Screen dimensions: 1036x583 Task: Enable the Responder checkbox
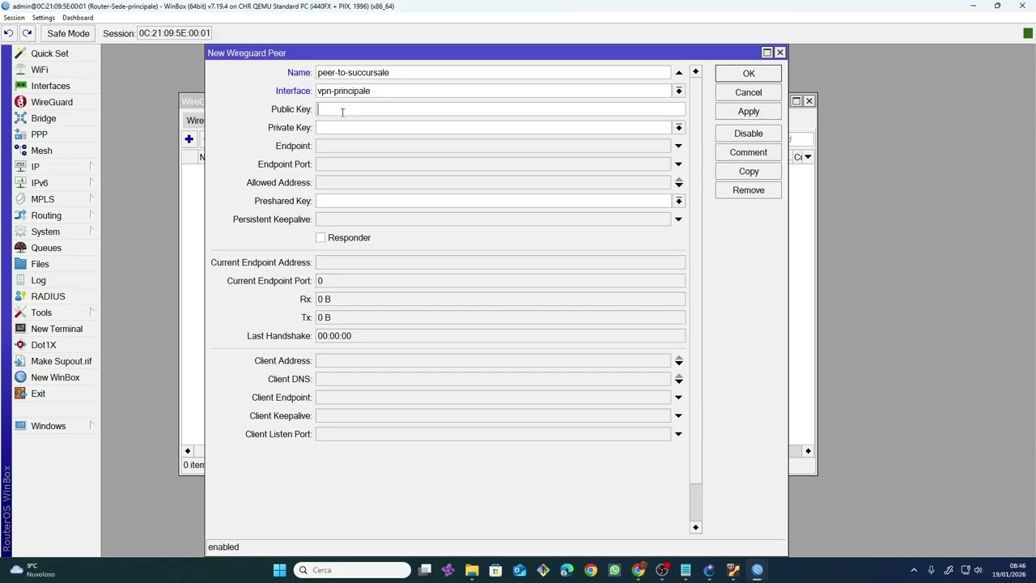coord(321,237)
